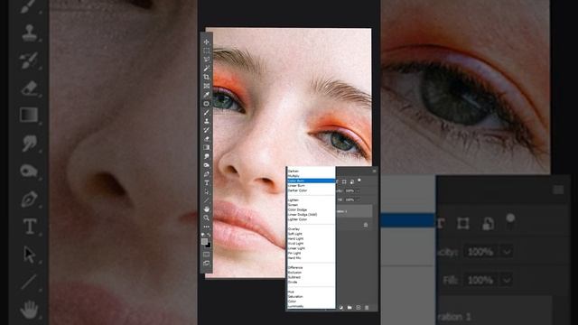Select the Pen tool in center toolbar
578x325 pixels.
pos(207,174)
